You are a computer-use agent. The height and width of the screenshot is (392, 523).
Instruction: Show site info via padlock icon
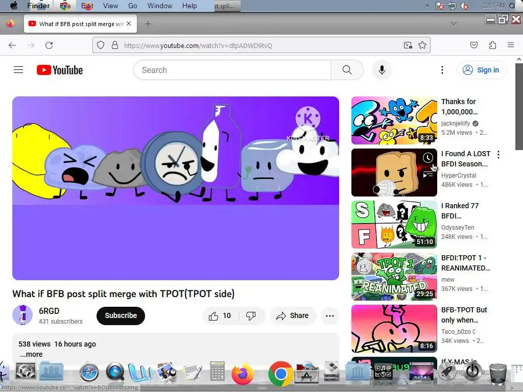(x=115, y=45)
